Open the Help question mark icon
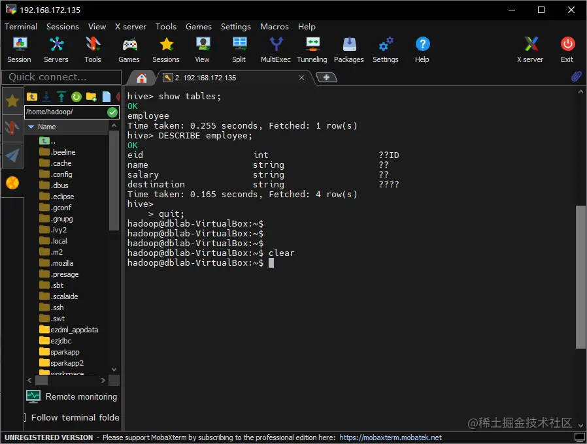This screenshot has height=444, width=587. 422,50
